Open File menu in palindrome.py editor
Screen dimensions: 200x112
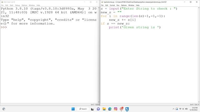tap(102, 5)
